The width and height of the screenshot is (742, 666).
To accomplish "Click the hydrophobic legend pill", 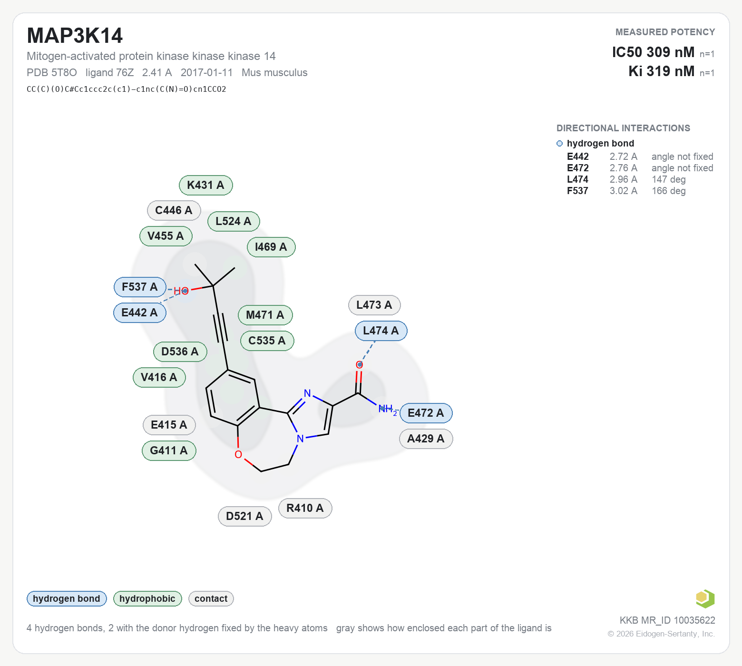I will point(147,598).
